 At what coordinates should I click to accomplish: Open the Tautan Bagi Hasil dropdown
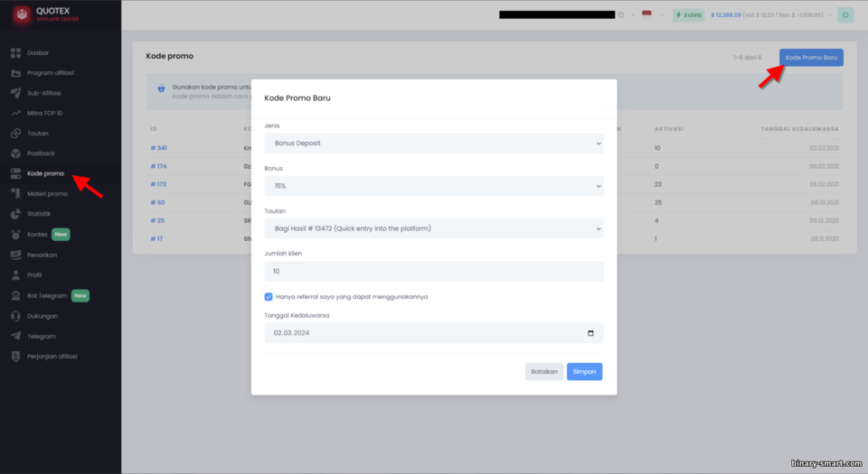434,228
